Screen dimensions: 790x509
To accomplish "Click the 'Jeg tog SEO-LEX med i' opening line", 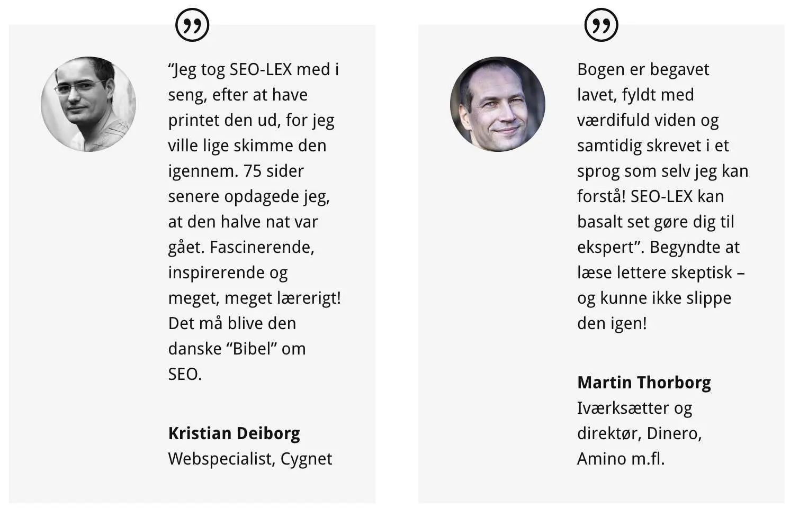I will point(254,70).
